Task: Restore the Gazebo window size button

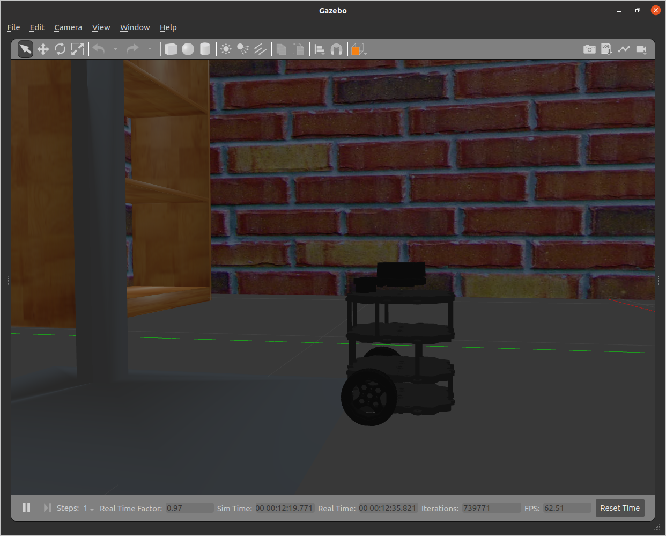Action: pos(637,10)
